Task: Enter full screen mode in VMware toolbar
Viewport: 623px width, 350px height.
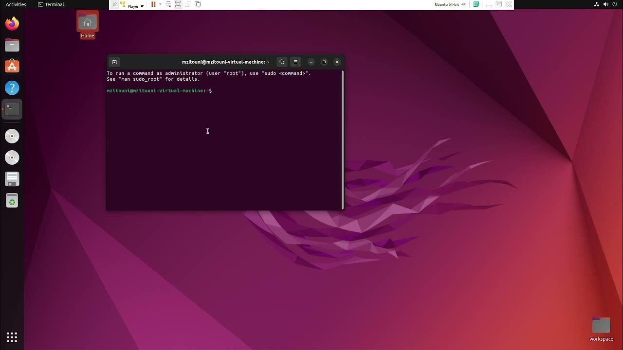Action: click(178, 4)
